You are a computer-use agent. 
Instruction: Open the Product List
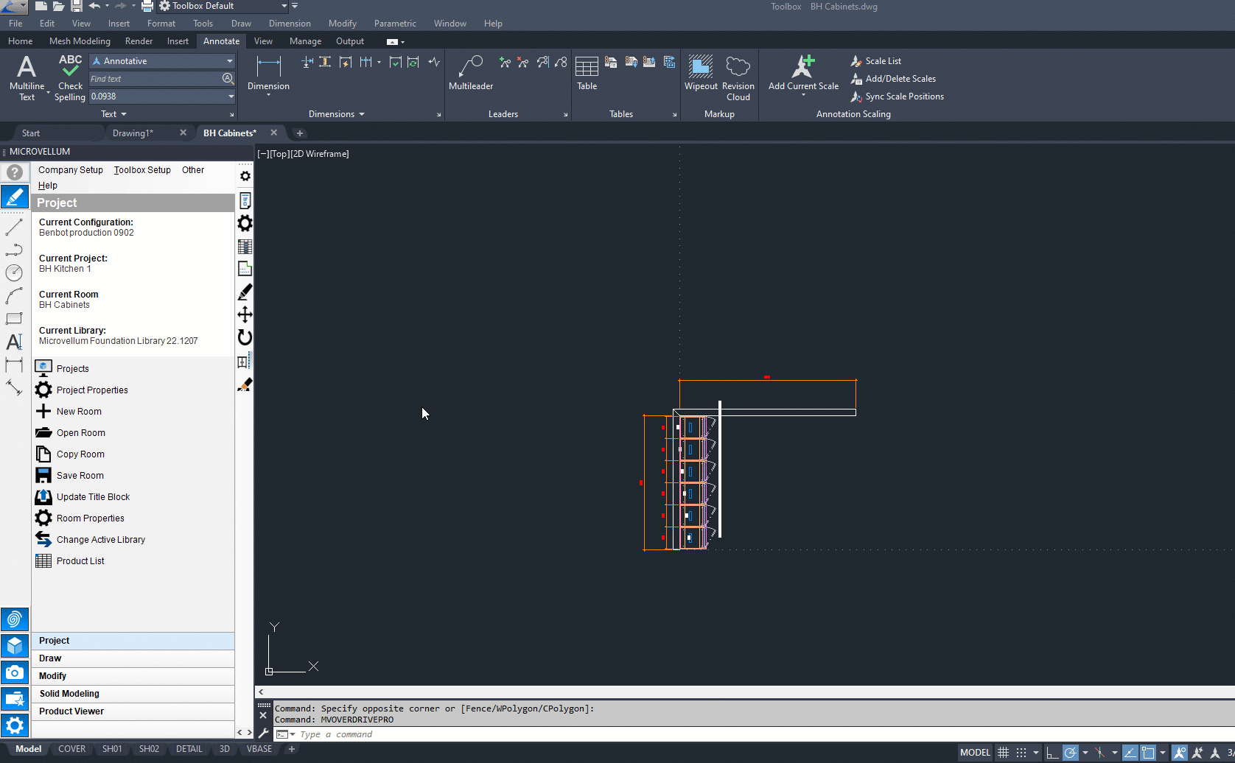click(x=80, y=561)
